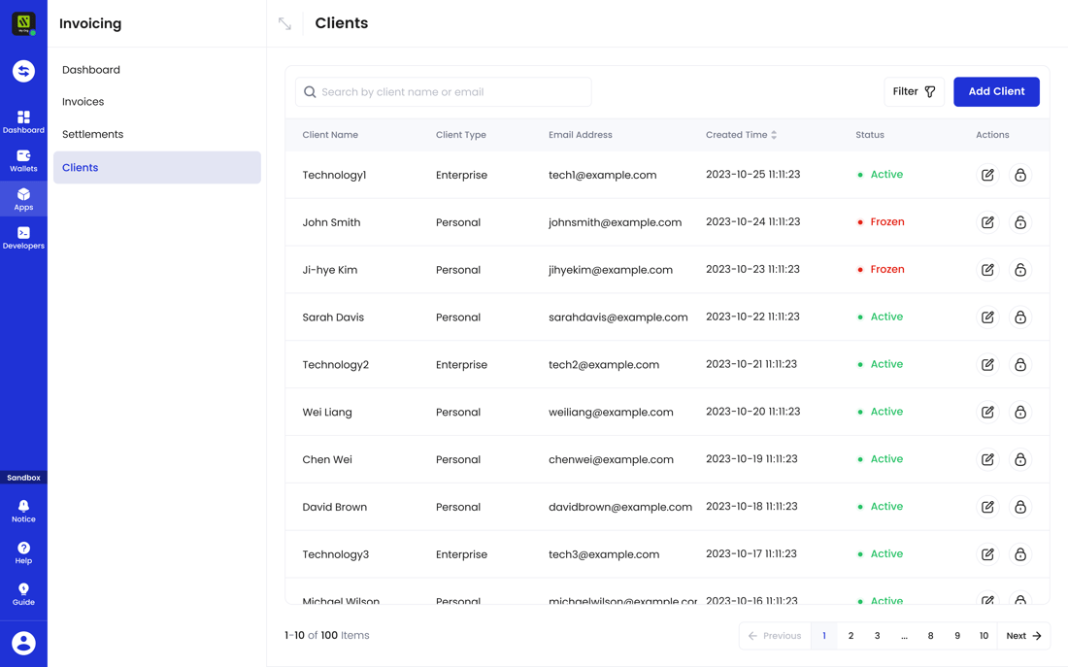Lock the Chen Wei client
Image resolution: width=1068 pixels, height=667 pixels.
1020,459
